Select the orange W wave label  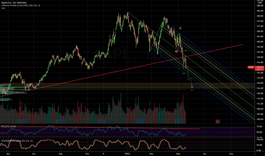click(176, 52)
